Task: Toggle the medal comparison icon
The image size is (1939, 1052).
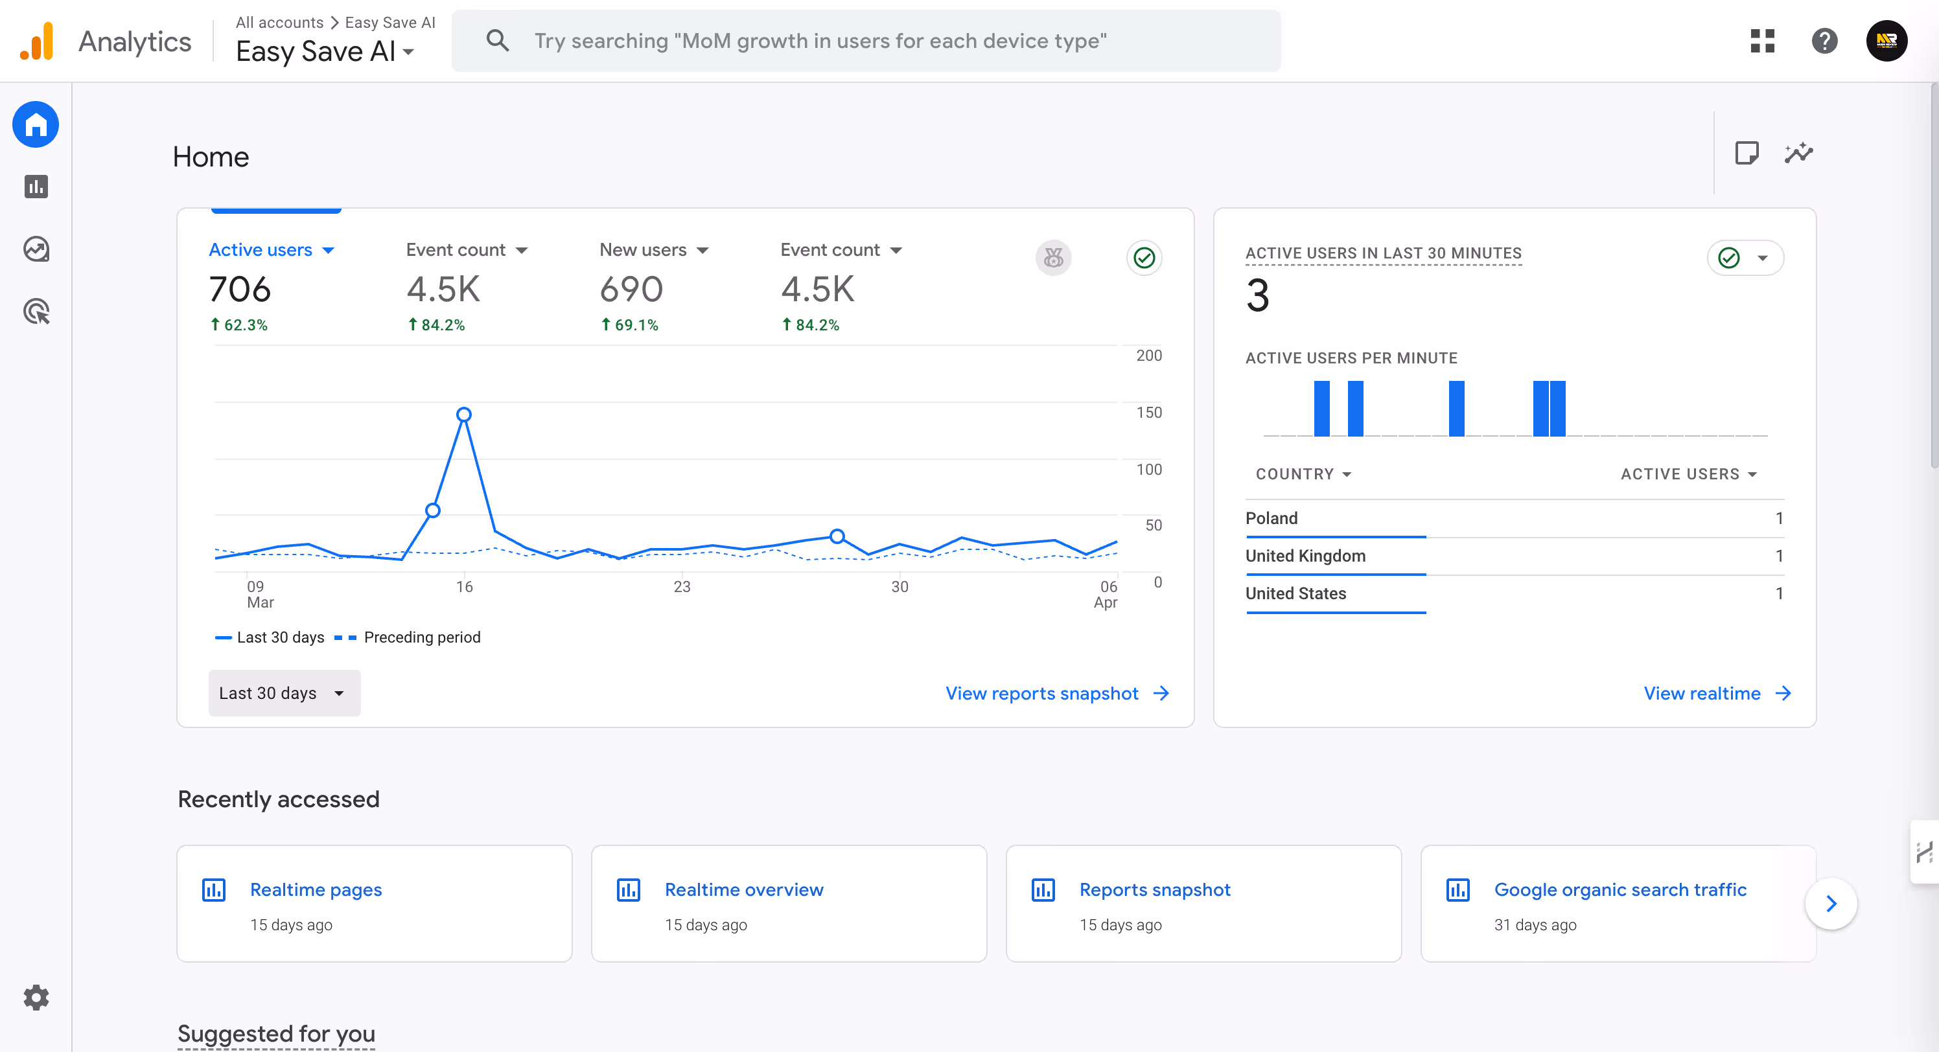Action: pyautogui.click(x=1053, y=258)
